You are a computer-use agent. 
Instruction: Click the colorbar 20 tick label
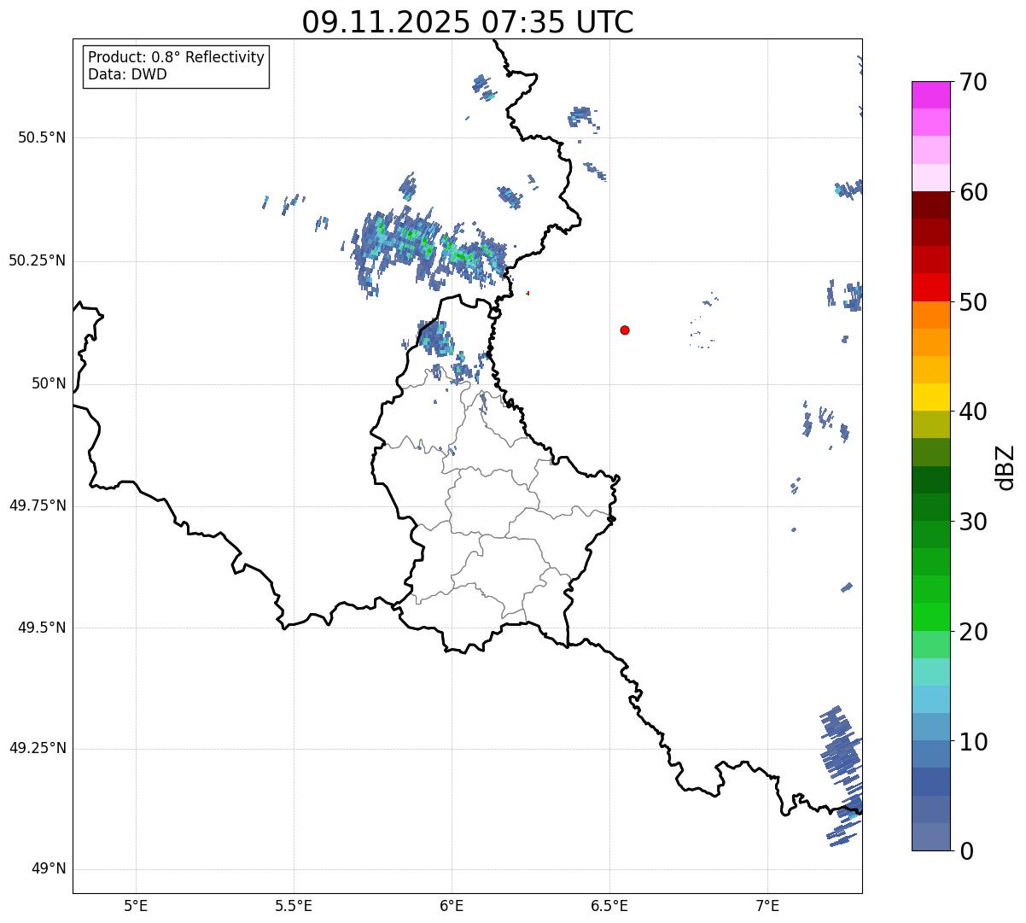pyautogui.click(x=972, y=632)
